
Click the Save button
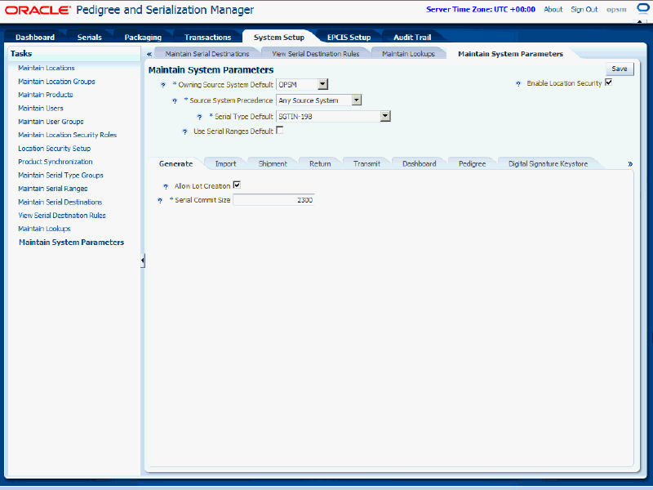click(620, 69)
